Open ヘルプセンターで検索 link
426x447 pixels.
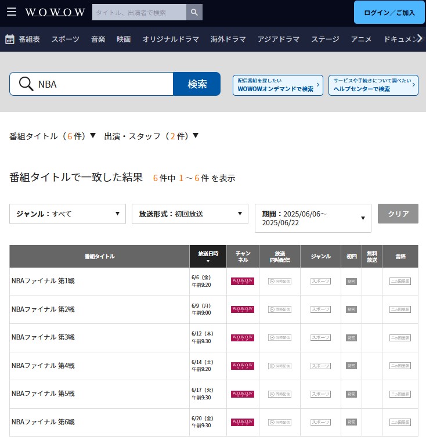click(x=373, y=85)
